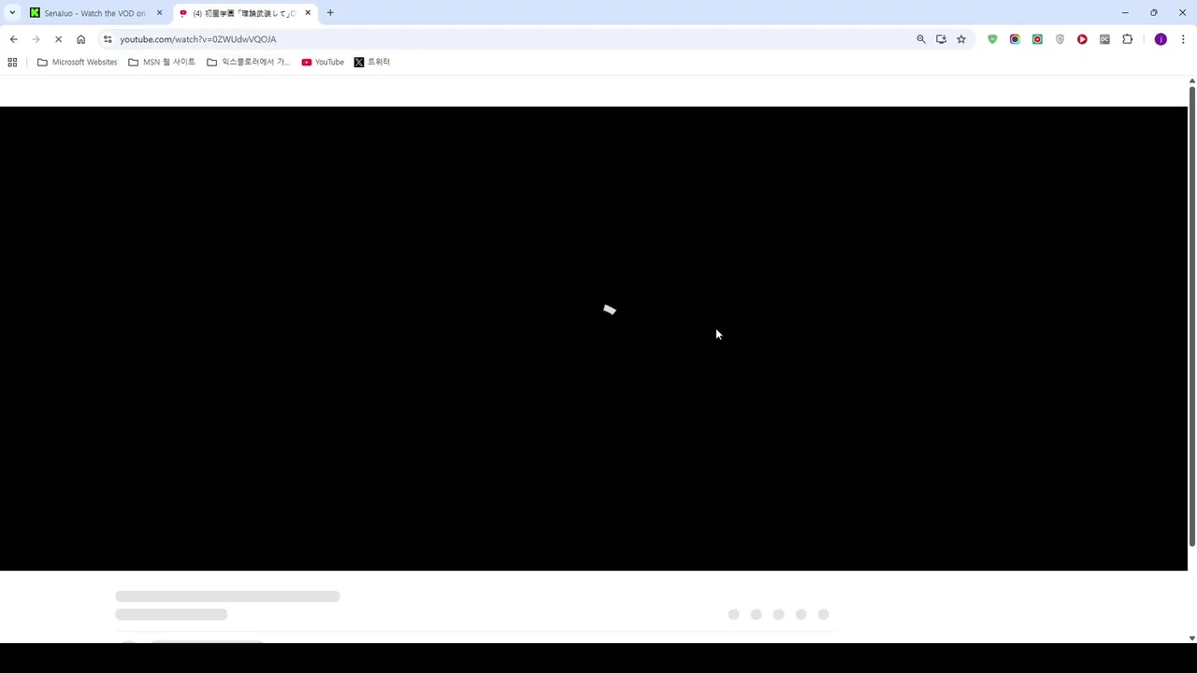The width and height of the screenshot is (1197, 673).
Task: Open the home page button
Action: pyautogui.click(x=80, y=39)
